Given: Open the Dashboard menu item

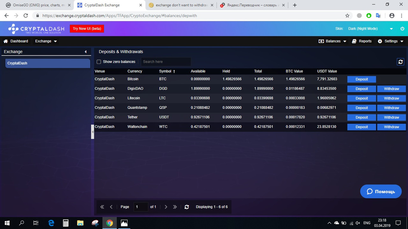Looking at the screenshot, I should 16,41.
